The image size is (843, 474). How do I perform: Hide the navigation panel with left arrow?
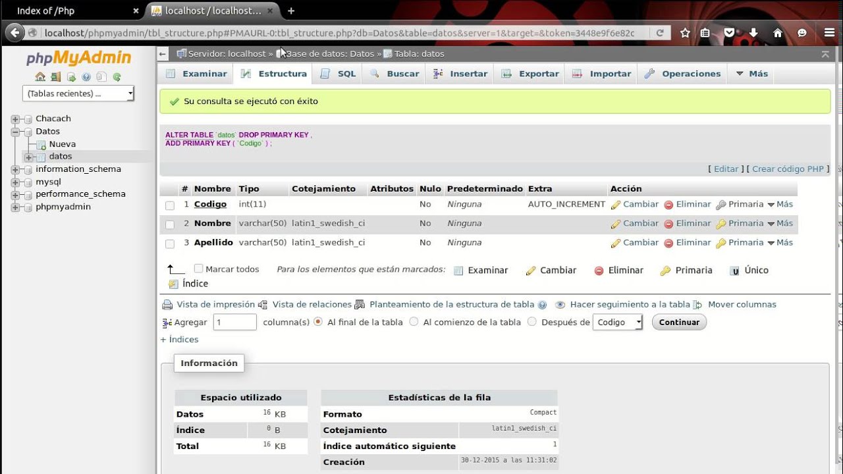[x=163, y=54]
